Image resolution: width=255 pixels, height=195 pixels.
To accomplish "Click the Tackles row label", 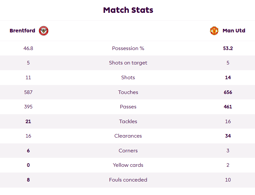I will 128,121.
